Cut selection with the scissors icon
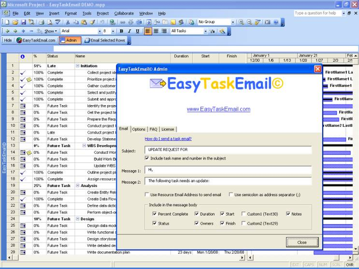The height and width of the screenshot is (269, 359). click(x=68, y=22)
